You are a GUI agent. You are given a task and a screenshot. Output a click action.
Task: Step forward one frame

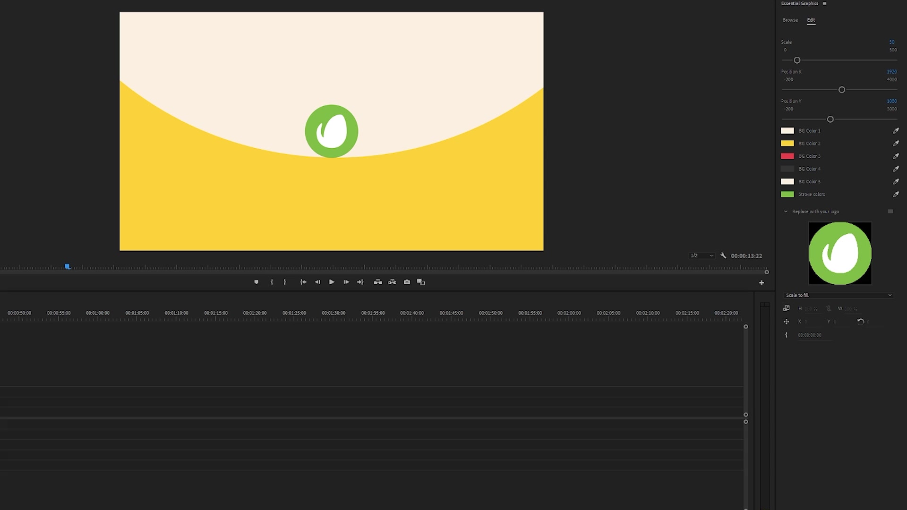click(x=346, y=282)
